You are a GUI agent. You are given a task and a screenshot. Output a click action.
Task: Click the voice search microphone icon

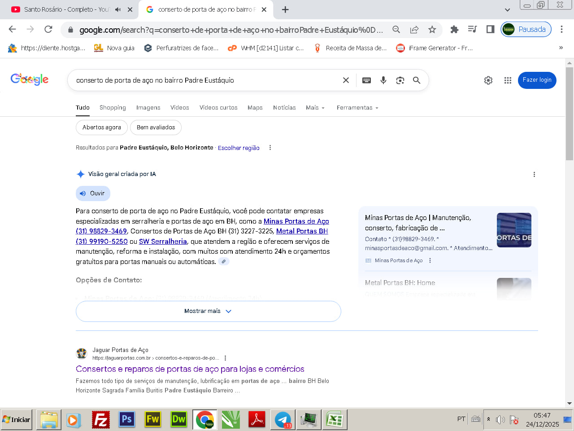383,80
